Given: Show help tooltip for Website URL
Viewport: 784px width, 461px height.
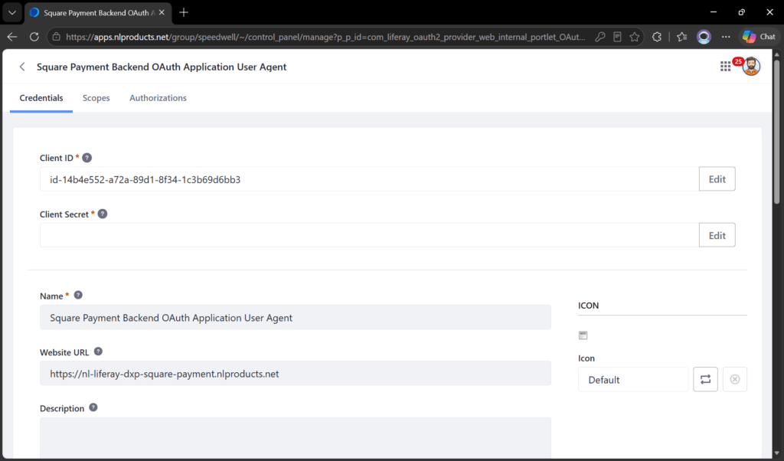Looking at the screenshot, I should (x=98, y=351).
